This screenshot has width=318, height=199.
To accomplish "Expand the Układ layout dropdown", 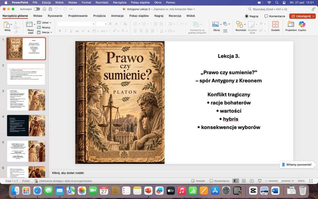I will [x=44, y=23].
